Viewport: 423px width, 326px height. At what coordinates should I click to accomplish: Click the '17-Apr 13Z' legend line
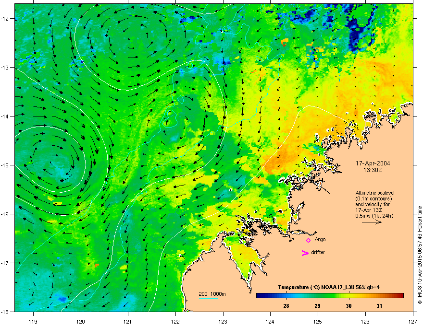point(368,210)
